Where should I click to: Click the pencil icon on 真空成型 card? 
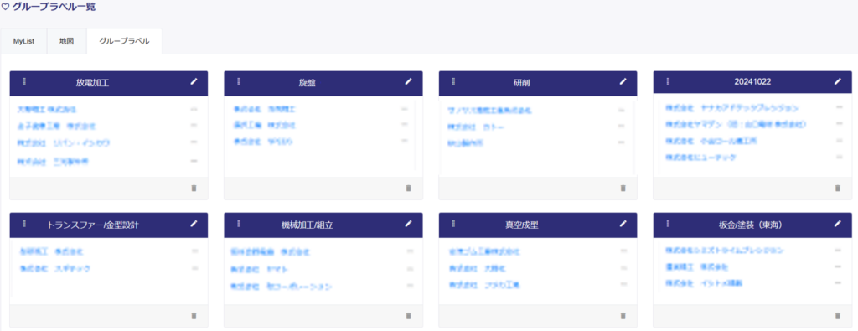click(x=623, y=224)
